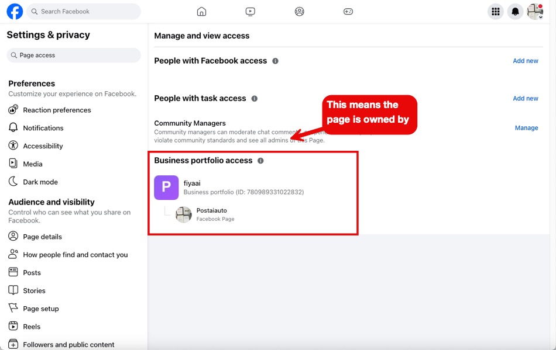Go to Page setup settings

40,309
